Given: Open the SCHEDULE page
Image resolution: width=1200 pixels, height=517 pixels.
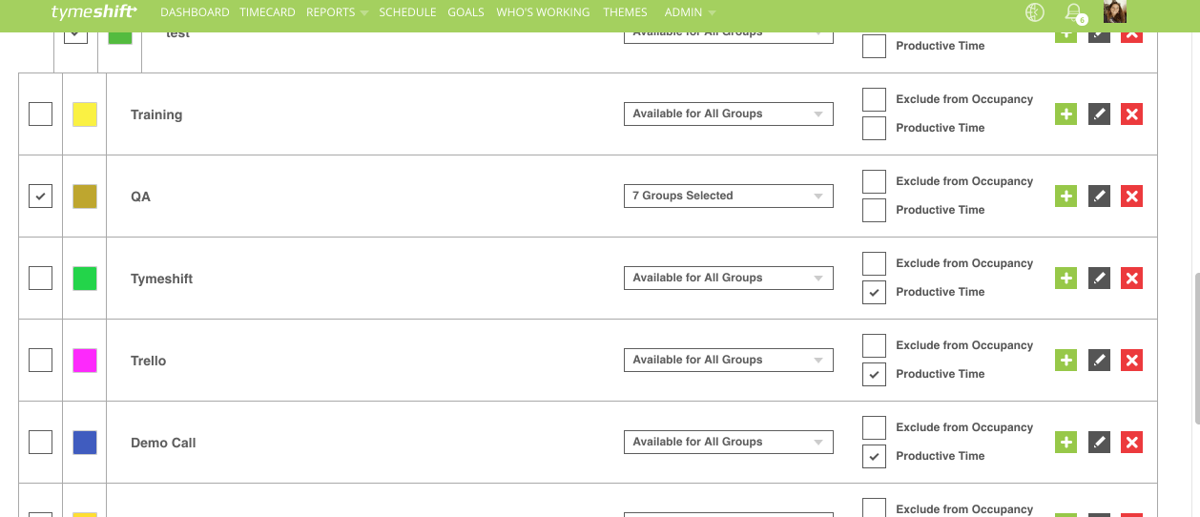Looking at the screenshot, I should [x=407, y=12].
